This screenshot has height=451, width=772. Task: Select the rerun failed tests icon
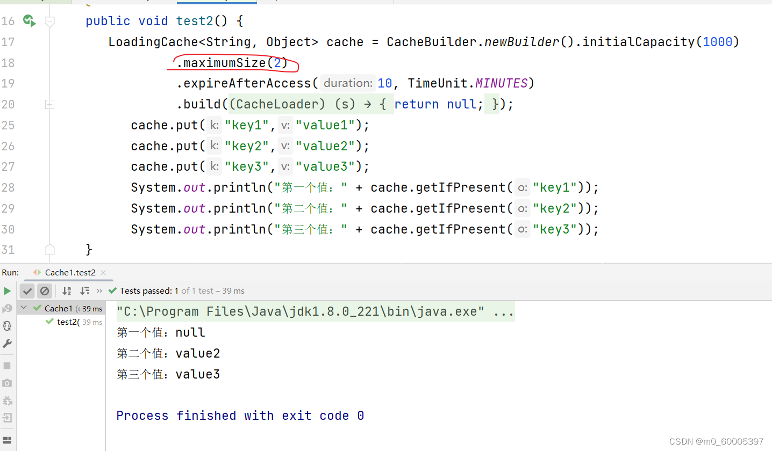coord(7,308)
